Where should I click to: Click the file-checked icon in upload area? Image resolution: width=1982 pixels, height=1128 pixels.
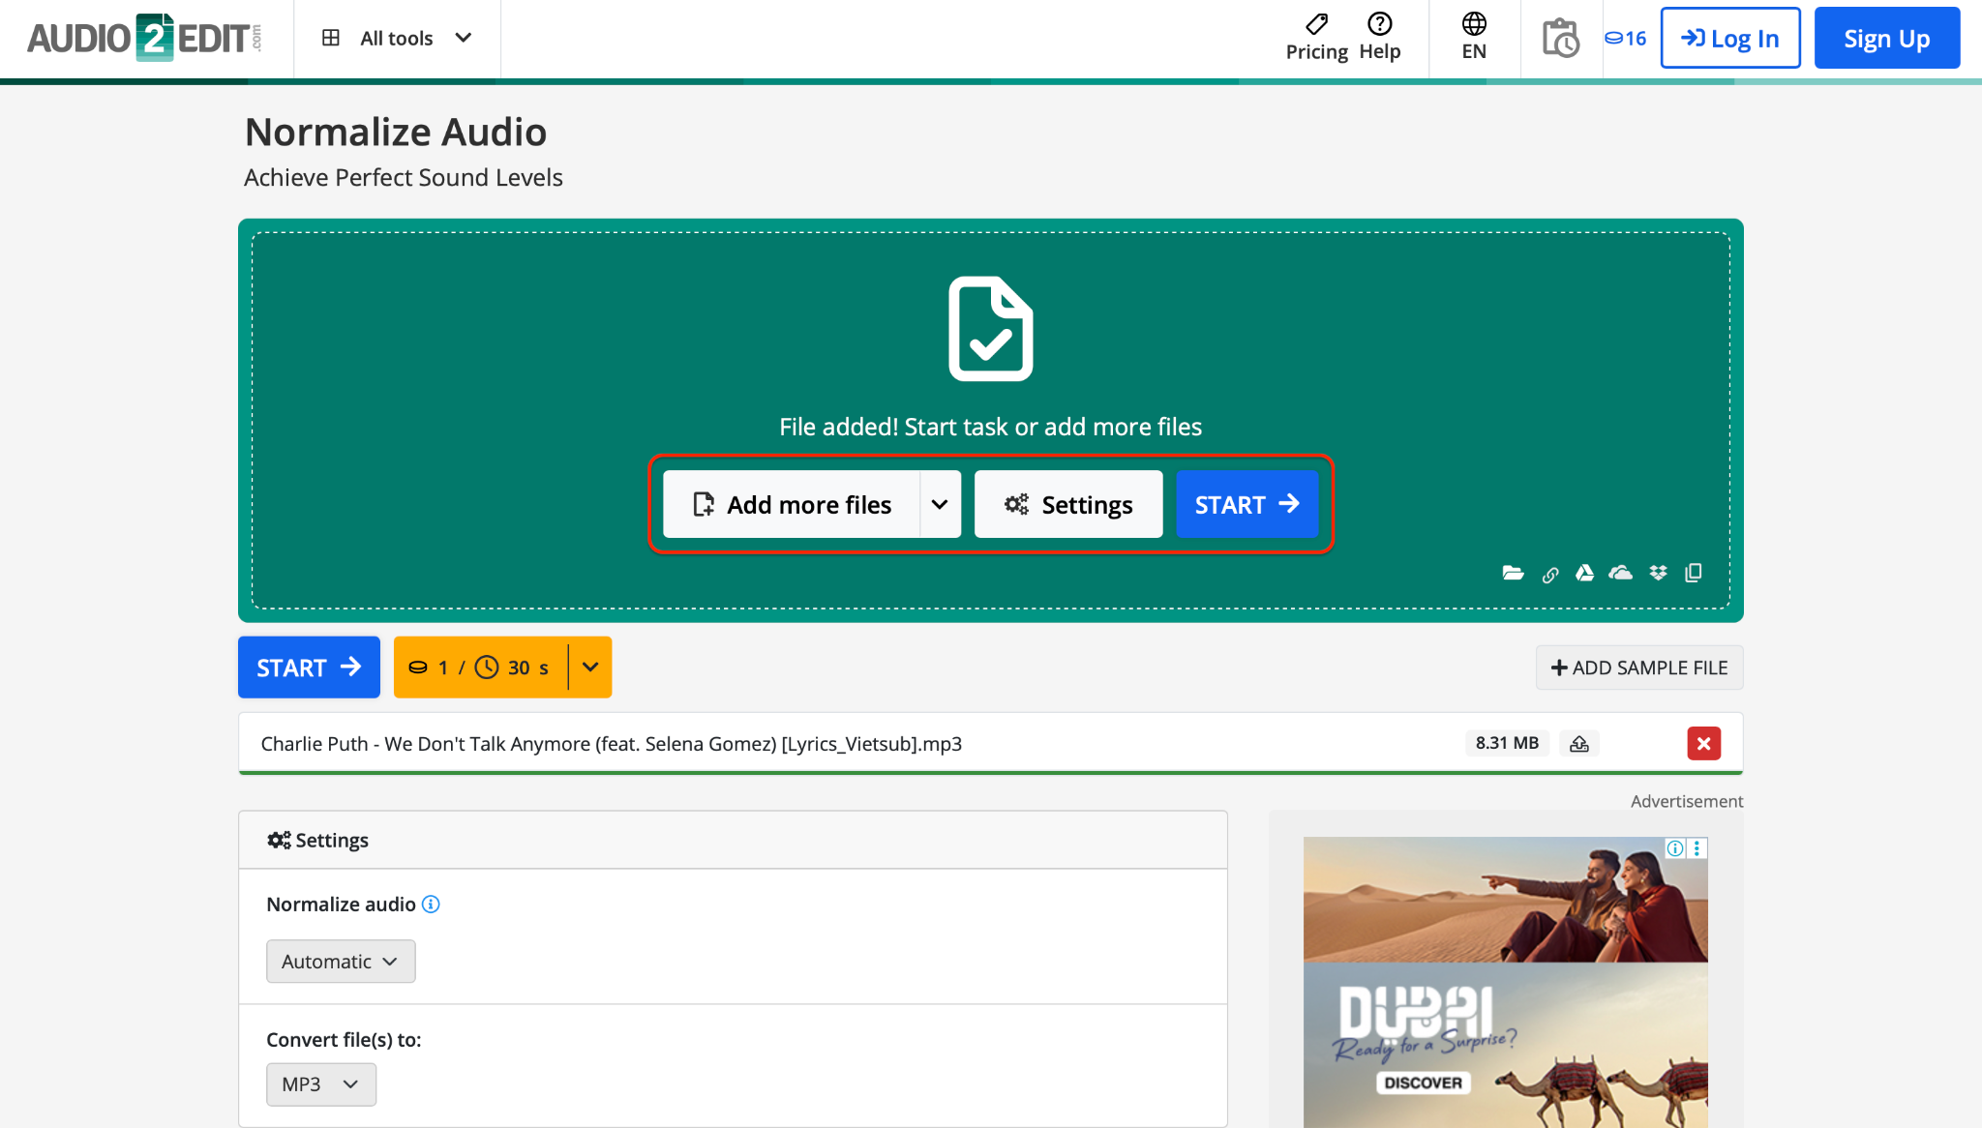990,329
